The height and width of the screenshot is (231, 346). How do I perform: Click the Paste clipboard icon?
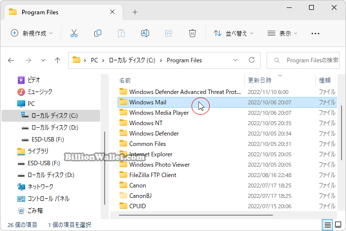point(121,33)
